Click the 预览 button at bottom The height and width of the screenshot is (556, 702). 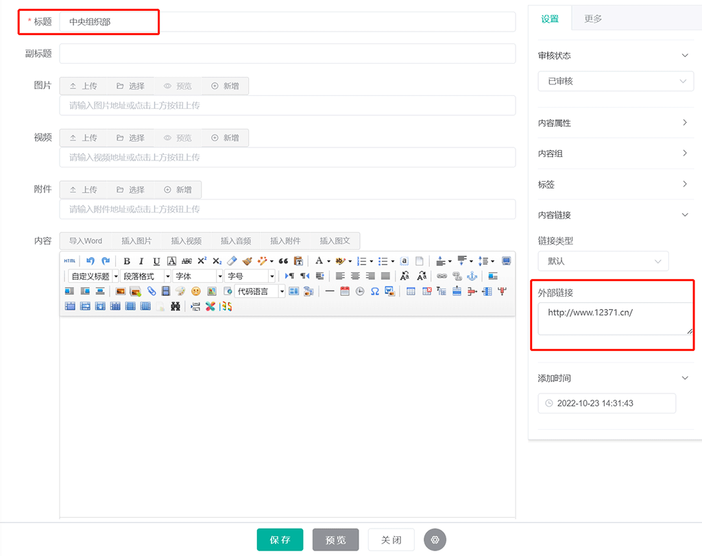tap(335, 540)
